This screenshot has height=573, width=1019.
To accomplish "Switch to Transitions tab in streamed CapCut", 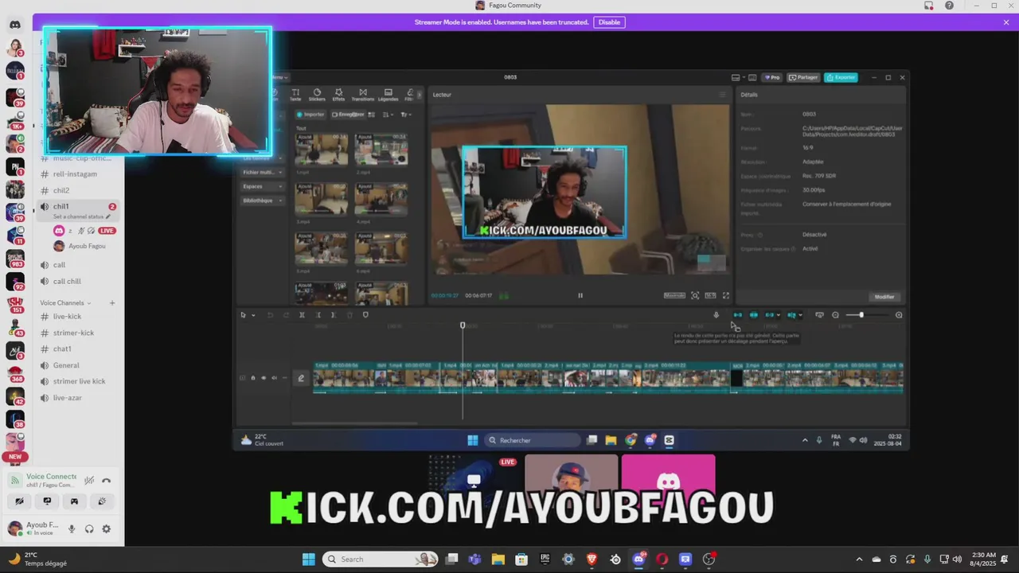I will (363, 95).
